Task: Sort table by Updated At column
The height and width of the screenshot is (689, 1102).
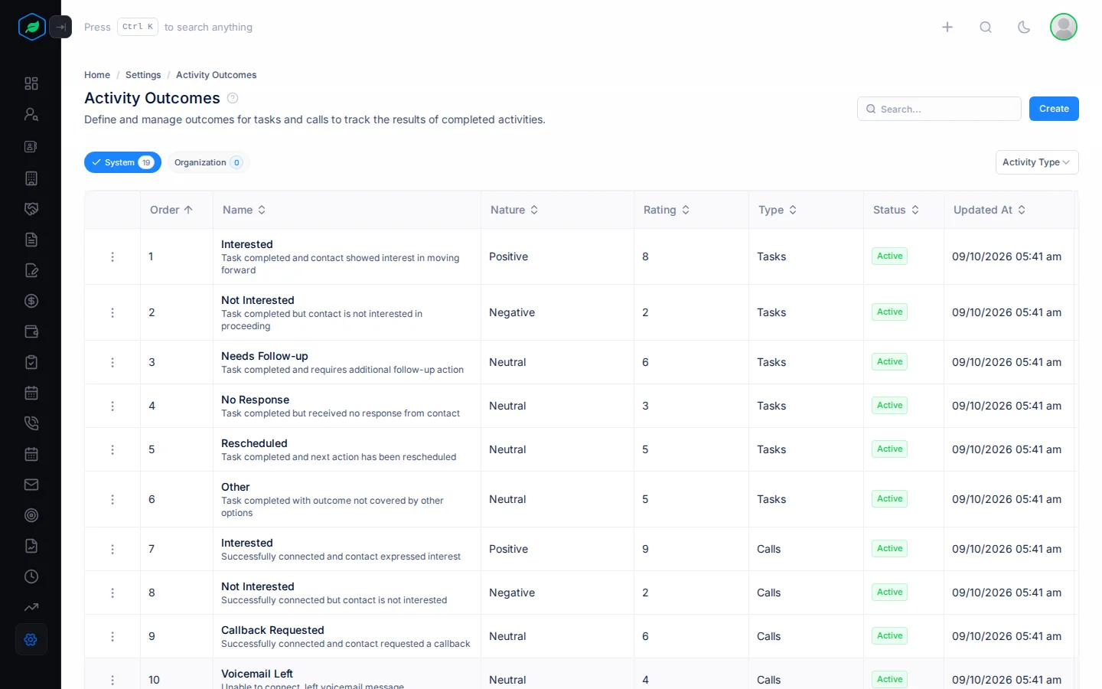Action: click(x=990, y=210)
